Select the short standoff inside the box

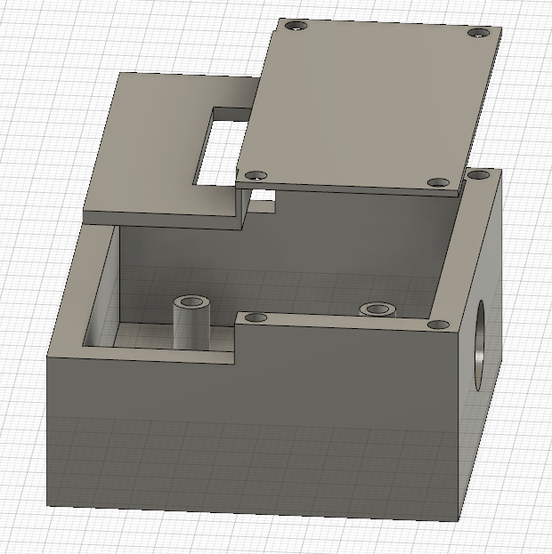[377, 309]
